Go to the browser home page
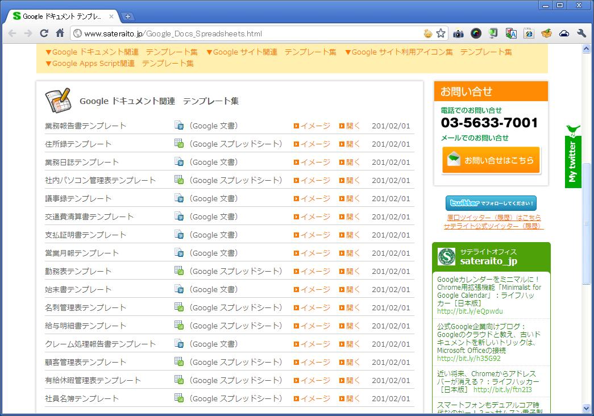594x416 pixels. tap(60, 34)
